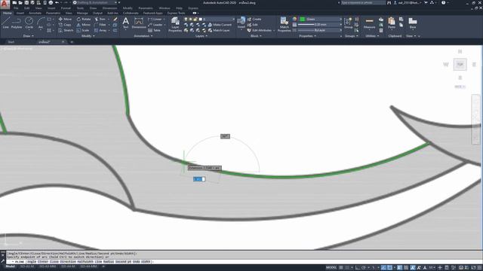The width and height of the screenshot is (483, 271).
Task: Toggle grid display in status bar
Action: pos(341,268)
